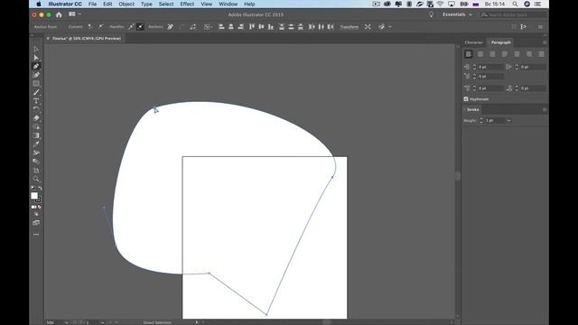Click the Left indent value field
578x325 pixels.
pyautogui.click(x=490, y=67)
